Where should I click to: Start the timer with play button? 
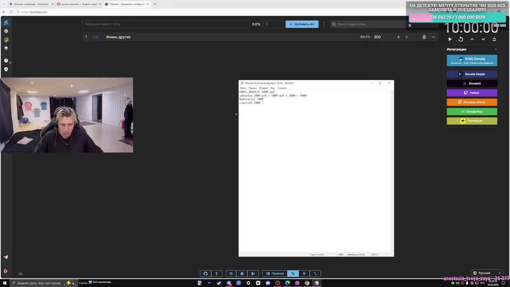[x=450, y=39]
